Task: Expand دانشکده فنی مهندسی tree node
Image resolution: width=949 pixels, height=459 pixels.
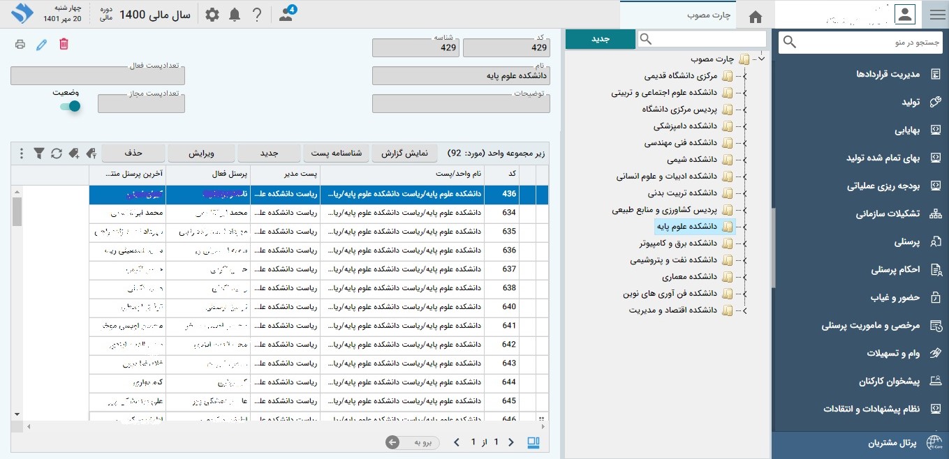Action: (x=745, y=143)
